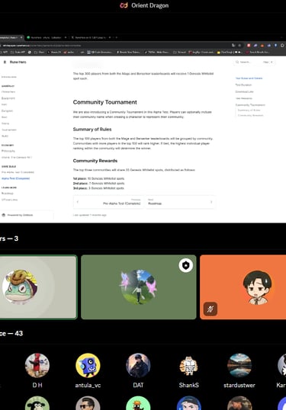Click the Summary of Rules heading
This screenshot has height=410, width=286.
point(92,130)
